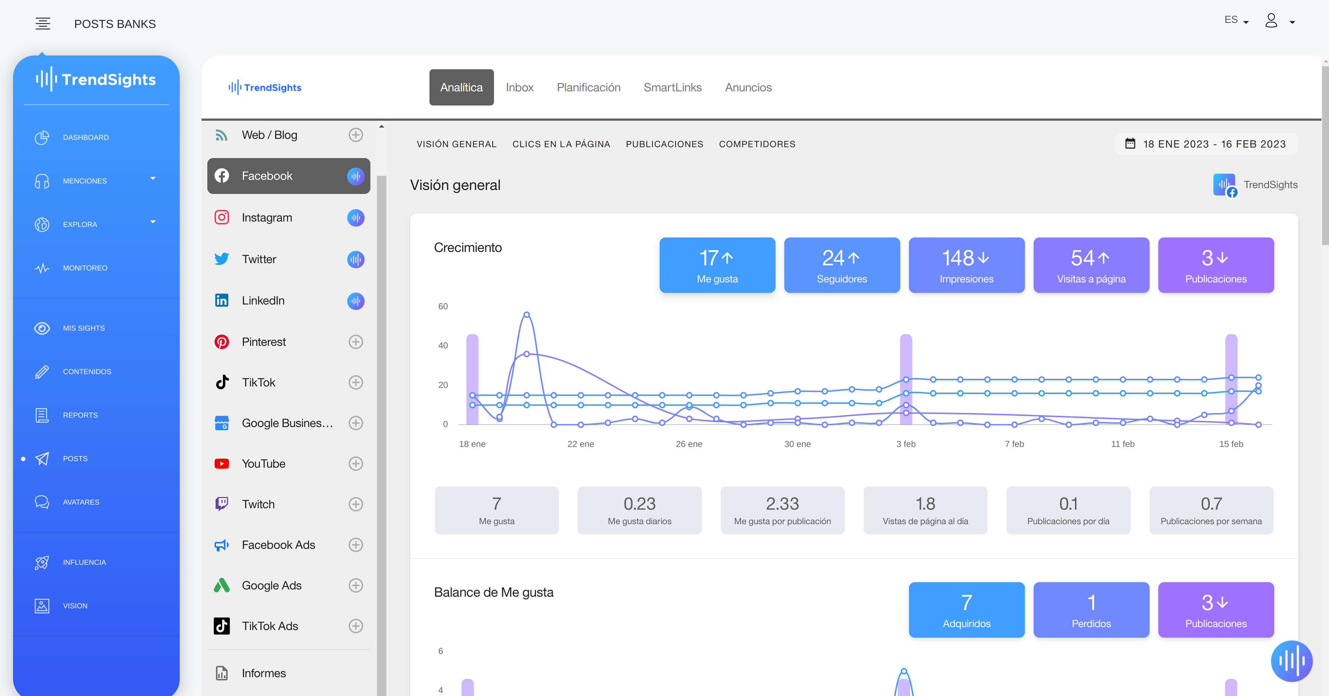This screenshot has height=696, width=1329.
Task: Click the Pinterest logo icon
Action: pos(222,342)
